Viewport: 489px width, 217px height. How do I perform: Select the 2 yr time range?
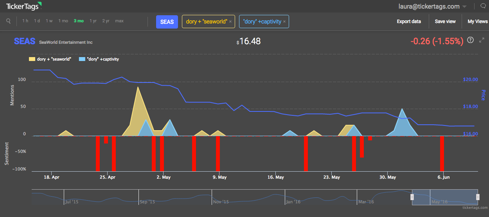coord(106,21)
